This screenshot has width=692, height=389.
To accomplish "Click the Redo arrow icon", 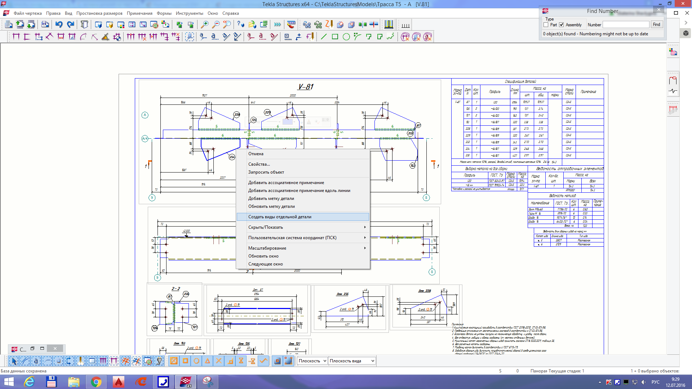I will click(71, 24).
